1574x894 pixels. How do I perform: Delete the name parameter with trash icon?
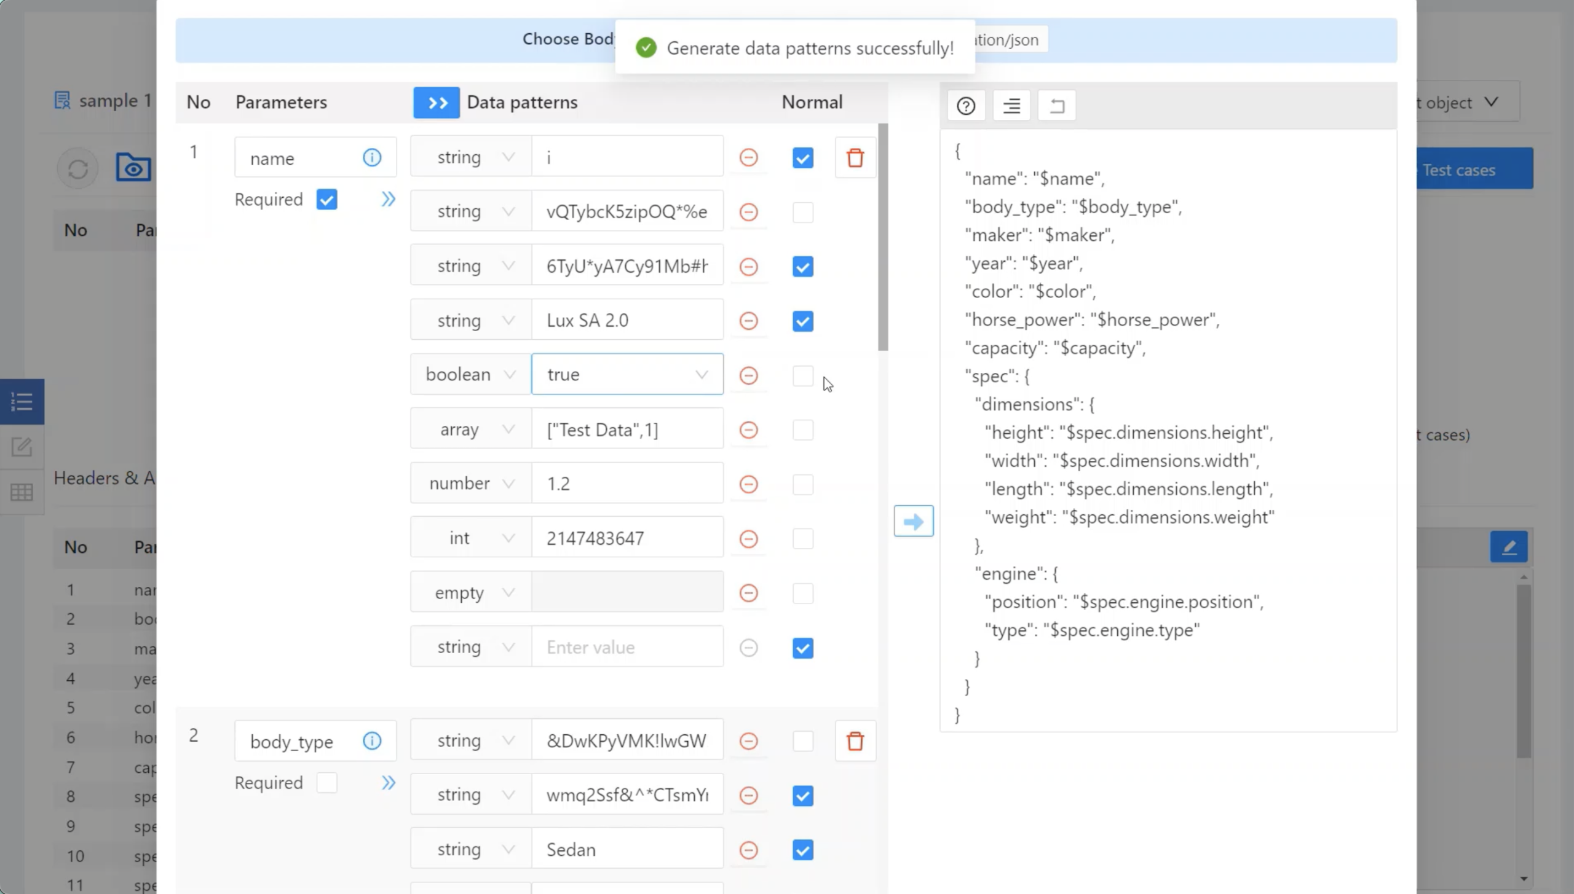click(x=855, y=158)
